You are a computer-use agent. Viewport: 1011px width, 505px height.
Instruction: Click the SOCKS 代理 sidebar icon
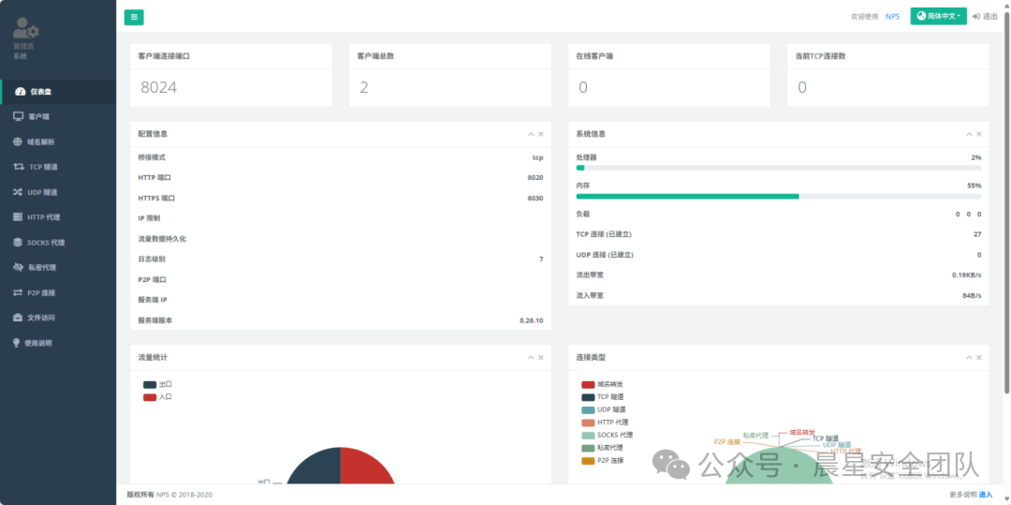coord(19,242)
